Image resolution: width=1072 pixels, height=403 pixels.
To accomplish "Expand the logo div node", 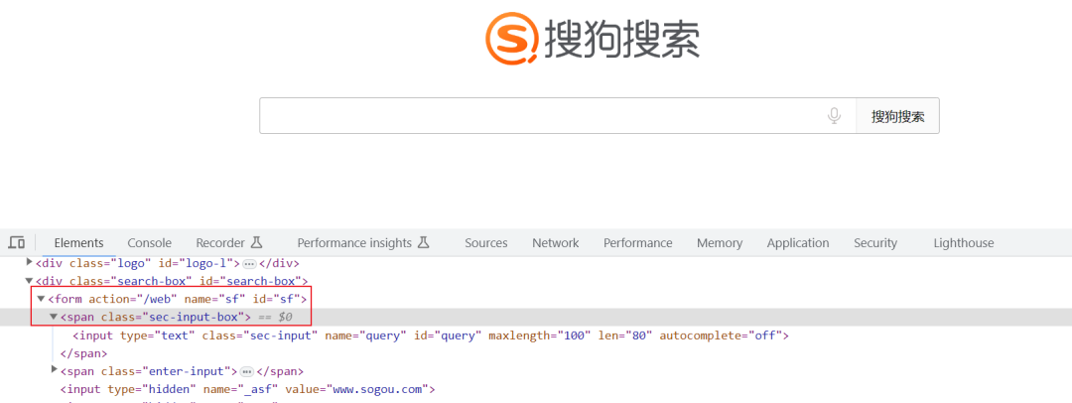I will click(x=29, y=263).
